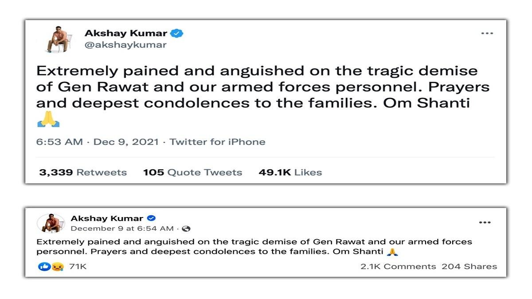Open the Facebook post's three-dot options menu
Screen dimensions: 532x299
(485, 222)
